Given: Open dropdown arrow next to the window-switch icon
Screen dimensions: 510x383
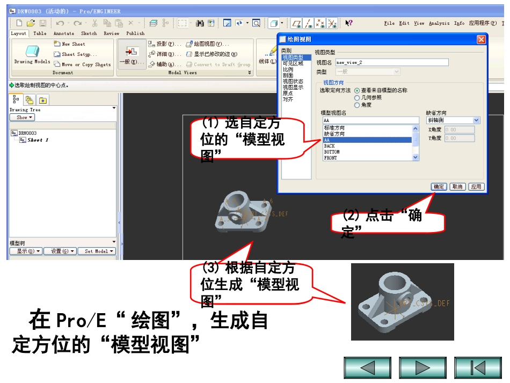Looking at the screenshot, I should tap(247, 23).
